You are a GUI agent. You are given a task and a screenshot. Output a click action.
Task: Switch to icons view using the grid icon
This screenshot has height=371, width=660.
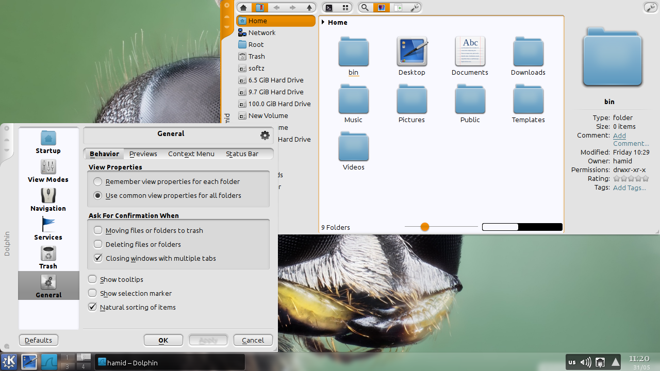tap(345, 8)
